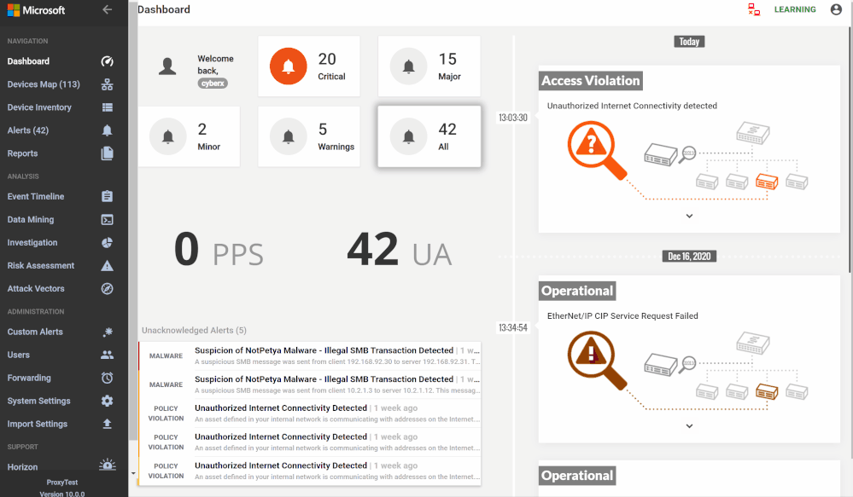Click the EtherNet/IP Operational network diagram

689,371
